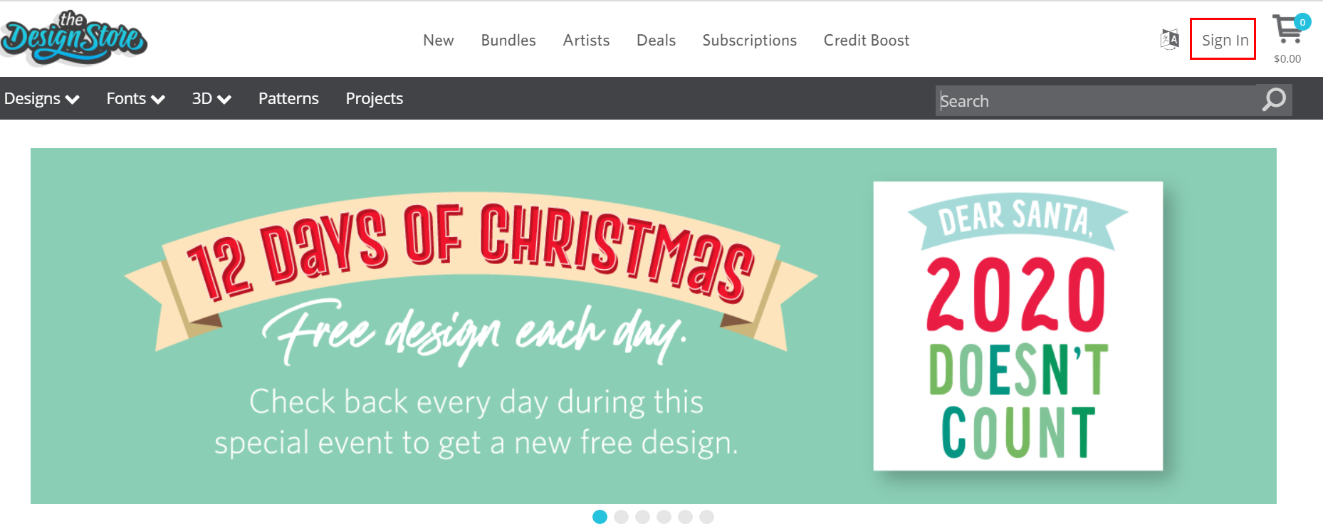View the Subscriptions page
1323x529 pixels.
[x=749, y=40]
